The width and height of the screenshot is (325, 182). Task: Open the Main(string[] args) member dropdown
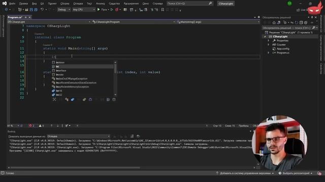218,22
